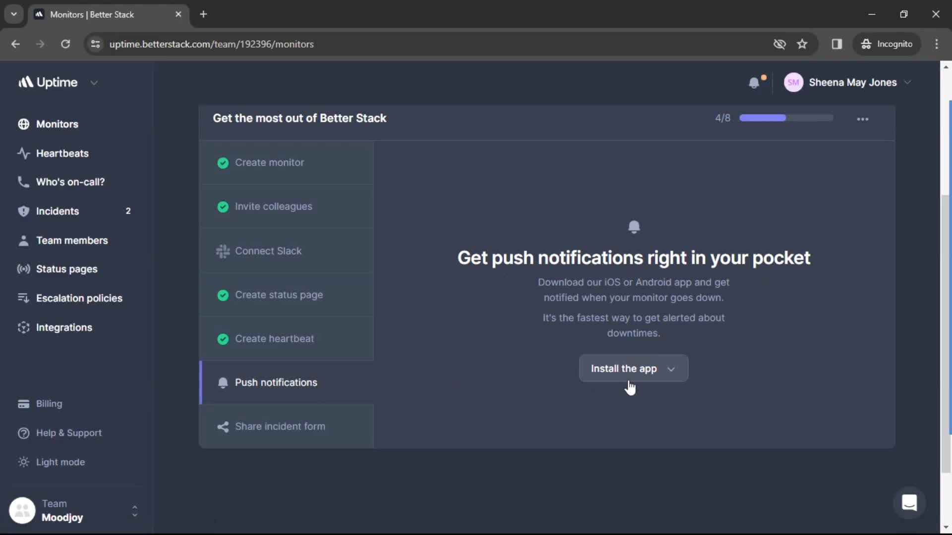Click the address bar URL
952x535 pixels.
coord(211,44)
